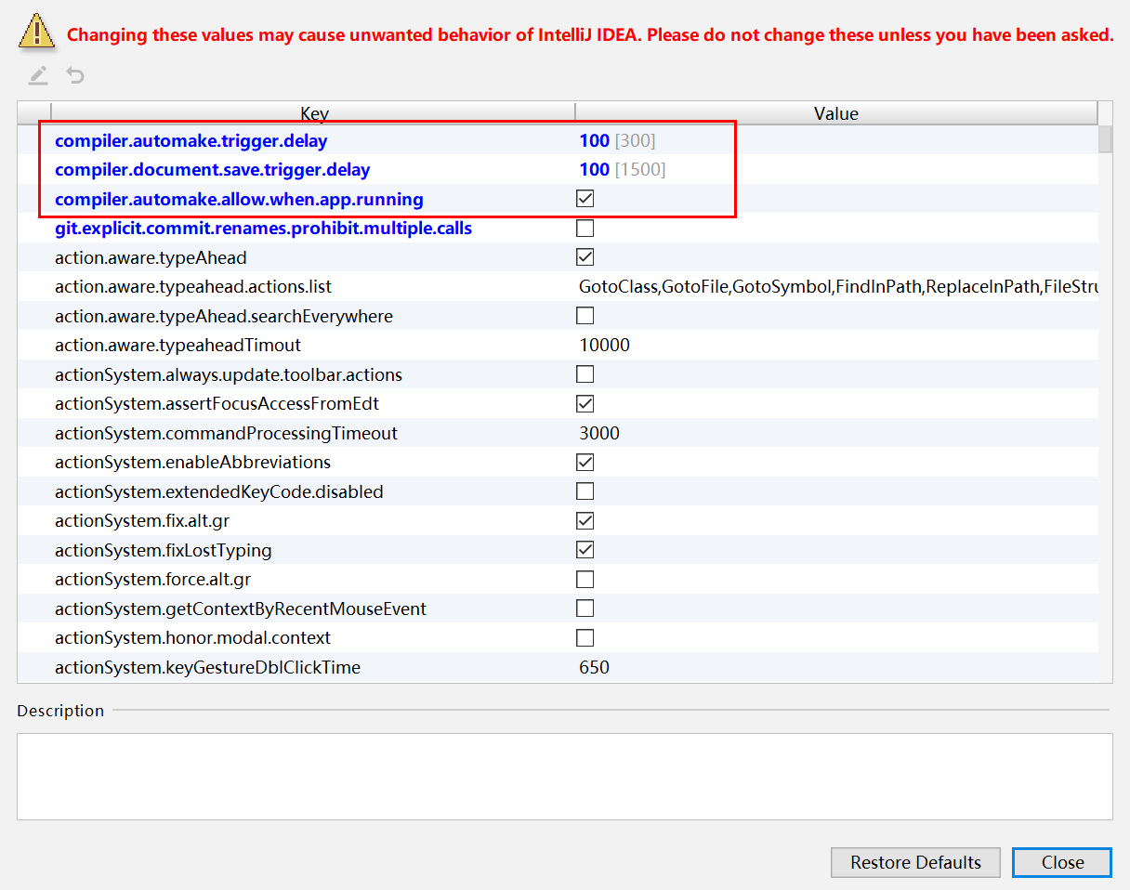Image resolution: width=1130 pixels, height=890 pixels.
Task: Select actionSystem.assertFocusAccessFromEdt key
Action: 217,404
